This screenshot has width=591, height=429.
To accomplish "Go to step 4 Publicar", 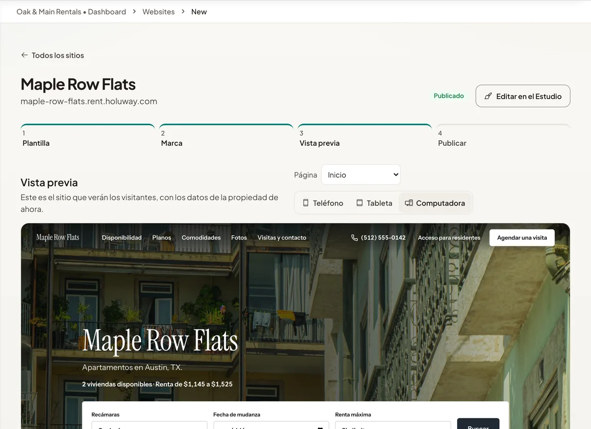I will pyautogui.click(x=503, y=136).
